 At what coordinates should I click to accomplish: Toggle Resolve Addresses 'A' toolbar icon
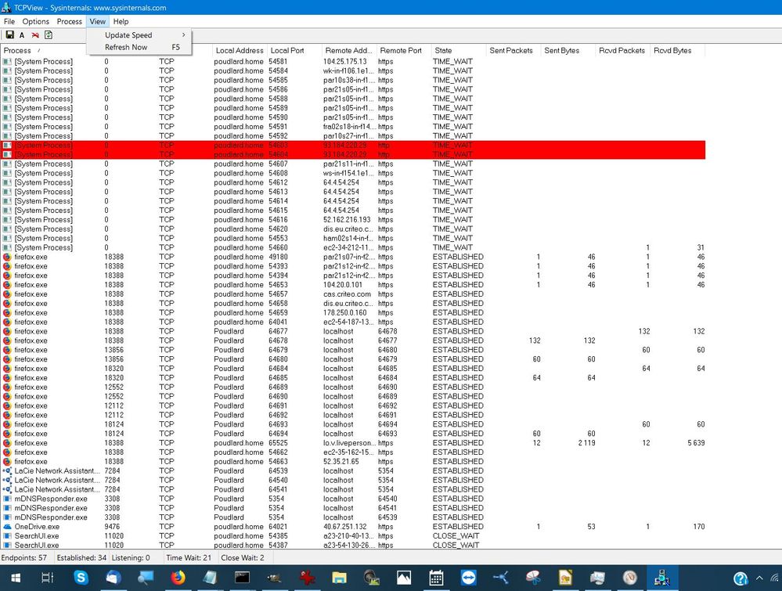point(22,35)
